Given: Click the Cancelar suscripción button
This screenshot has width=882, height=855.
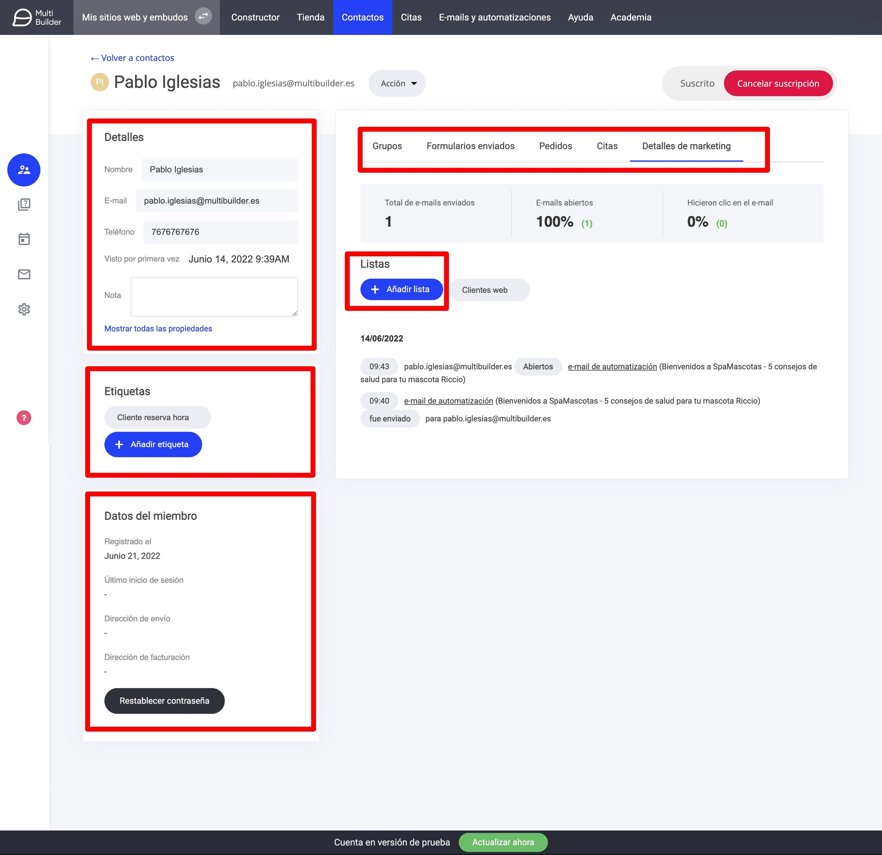Looking at the screenshot, I should point(777,83).
